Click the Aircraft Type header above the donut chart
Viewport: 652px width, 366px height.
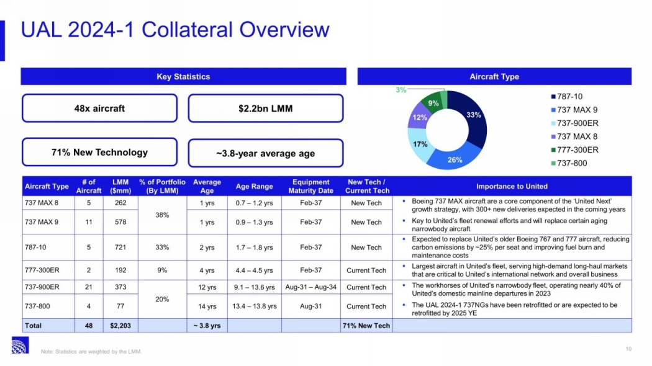[x=494, y=77]
